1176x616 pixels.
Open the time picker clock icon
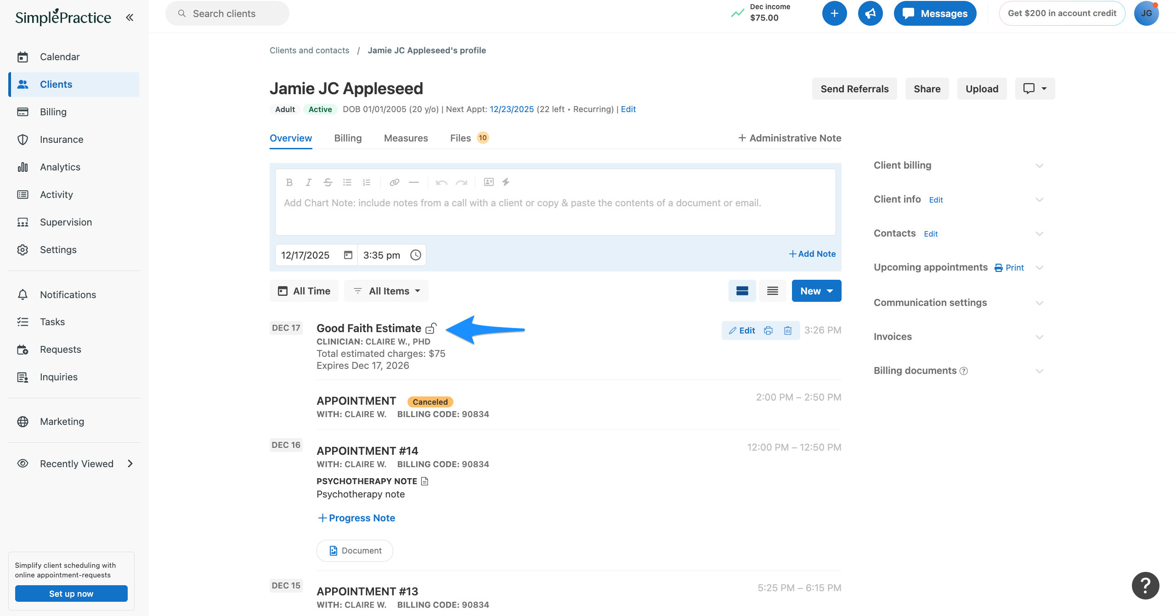click(415, 255)
